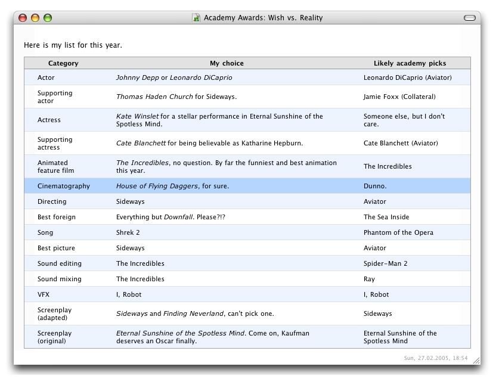Click Cate Blanchett as Katharine Hepburn cell
Screen dimensions: 502x382
pyautogui.click(x=209, y=143)
